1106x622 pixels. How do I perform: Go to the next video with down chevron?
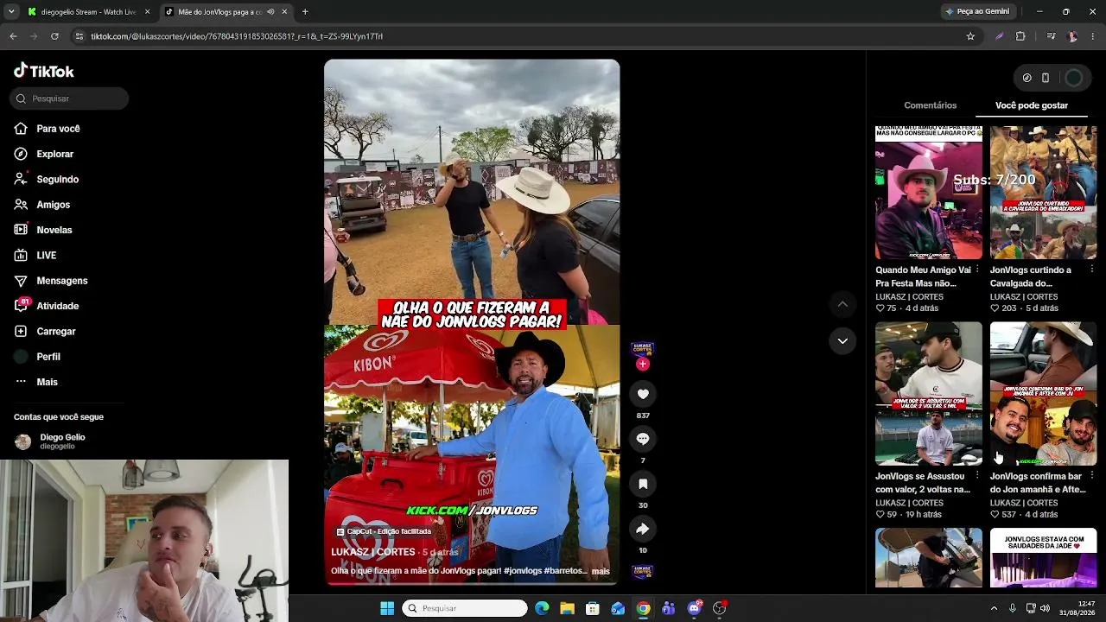pyautogui.click(x=842, y=341)
